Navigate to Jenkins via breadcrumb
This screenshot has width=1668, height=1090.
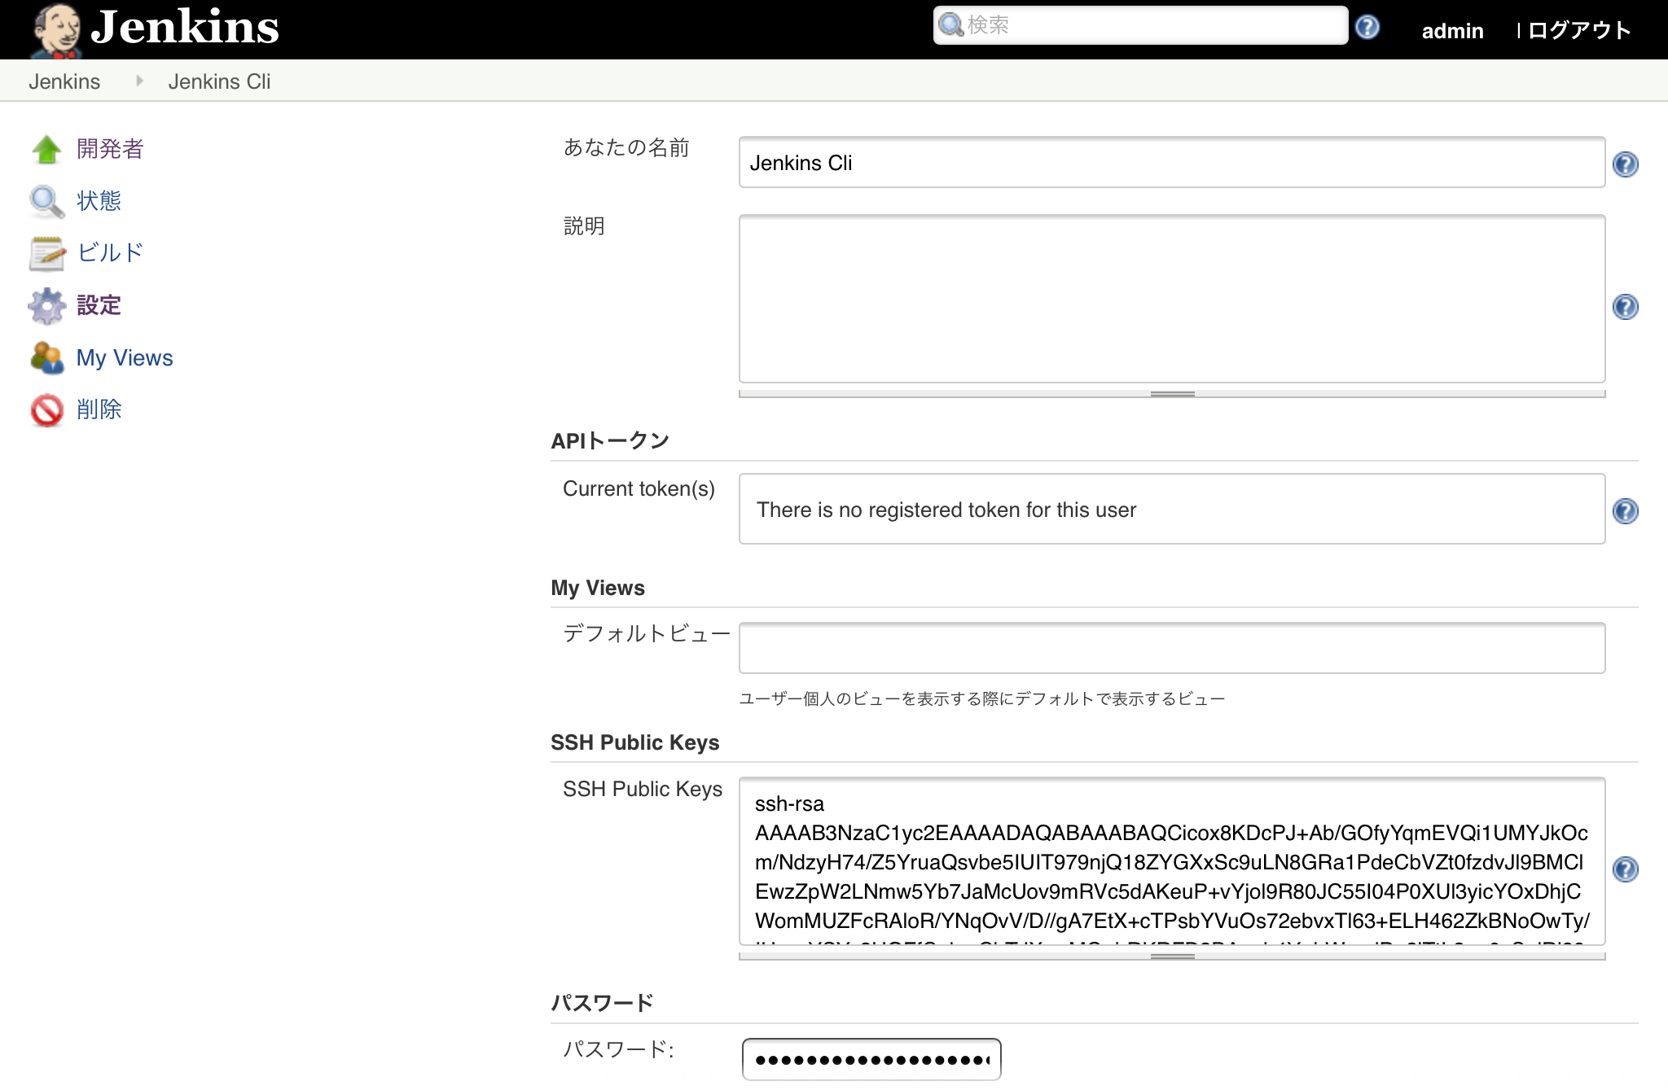[x=65, y=81]
